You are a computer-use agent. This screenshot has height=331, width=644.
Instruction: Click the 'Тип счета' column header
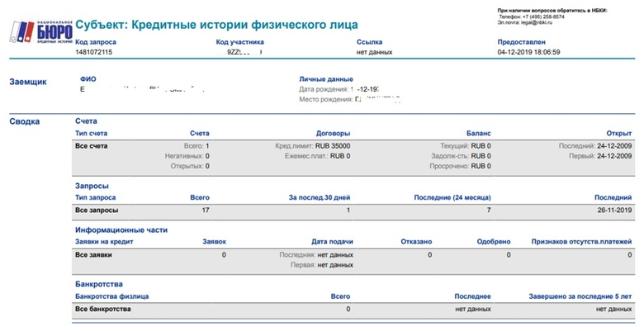tap(91, 133)
